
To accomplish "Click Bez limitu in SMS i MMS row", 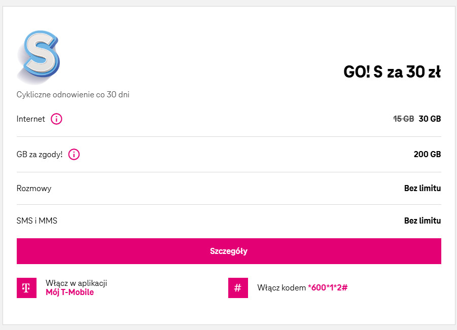I will [422, 221].
